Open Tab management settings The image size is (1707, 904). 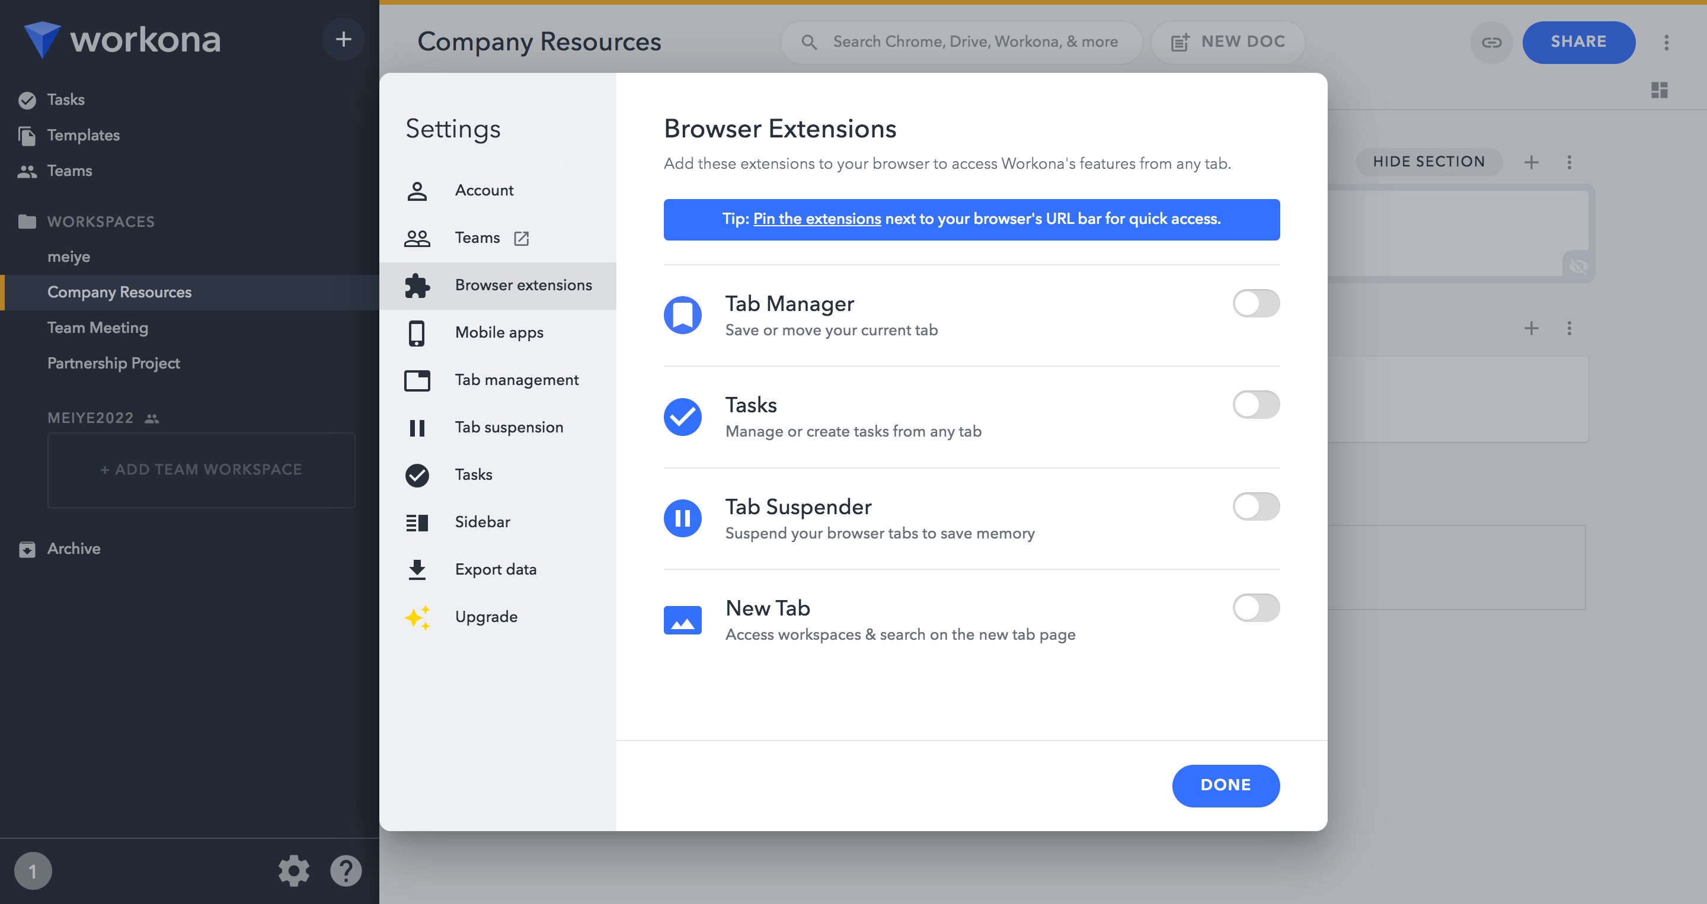(498, 380)
